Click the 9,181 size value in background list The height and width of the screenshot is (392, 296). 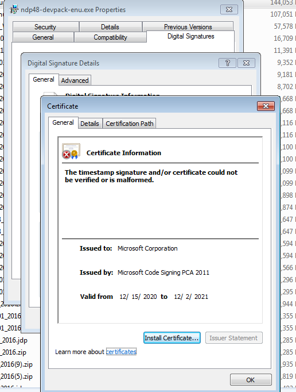(285, 75)
